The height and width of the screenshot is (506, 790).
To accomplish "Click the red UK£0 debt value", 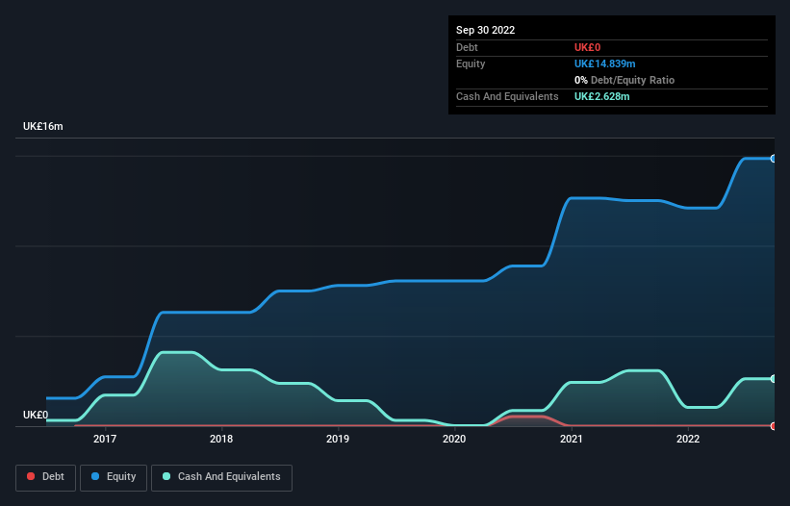I will point(588,47).
